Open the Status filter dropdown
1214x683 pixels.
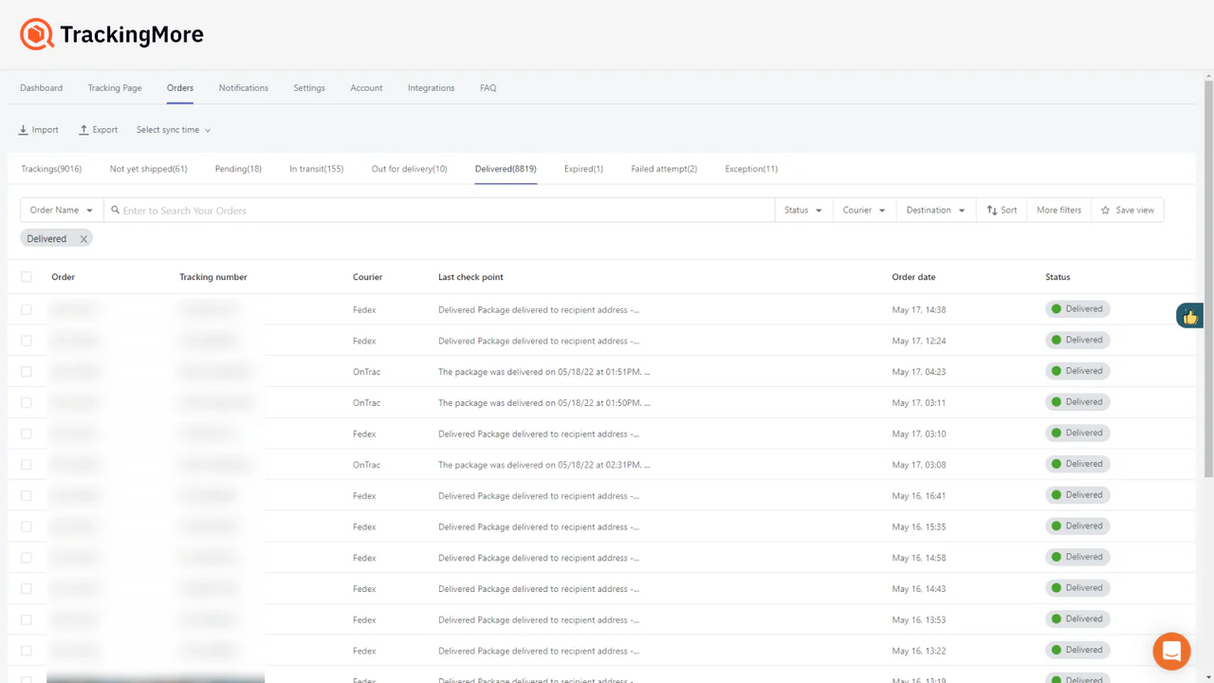pos(803,211)
